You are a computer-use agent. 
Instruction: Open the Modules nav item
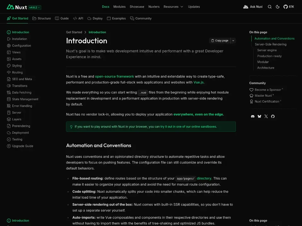(x=120, y=7)
